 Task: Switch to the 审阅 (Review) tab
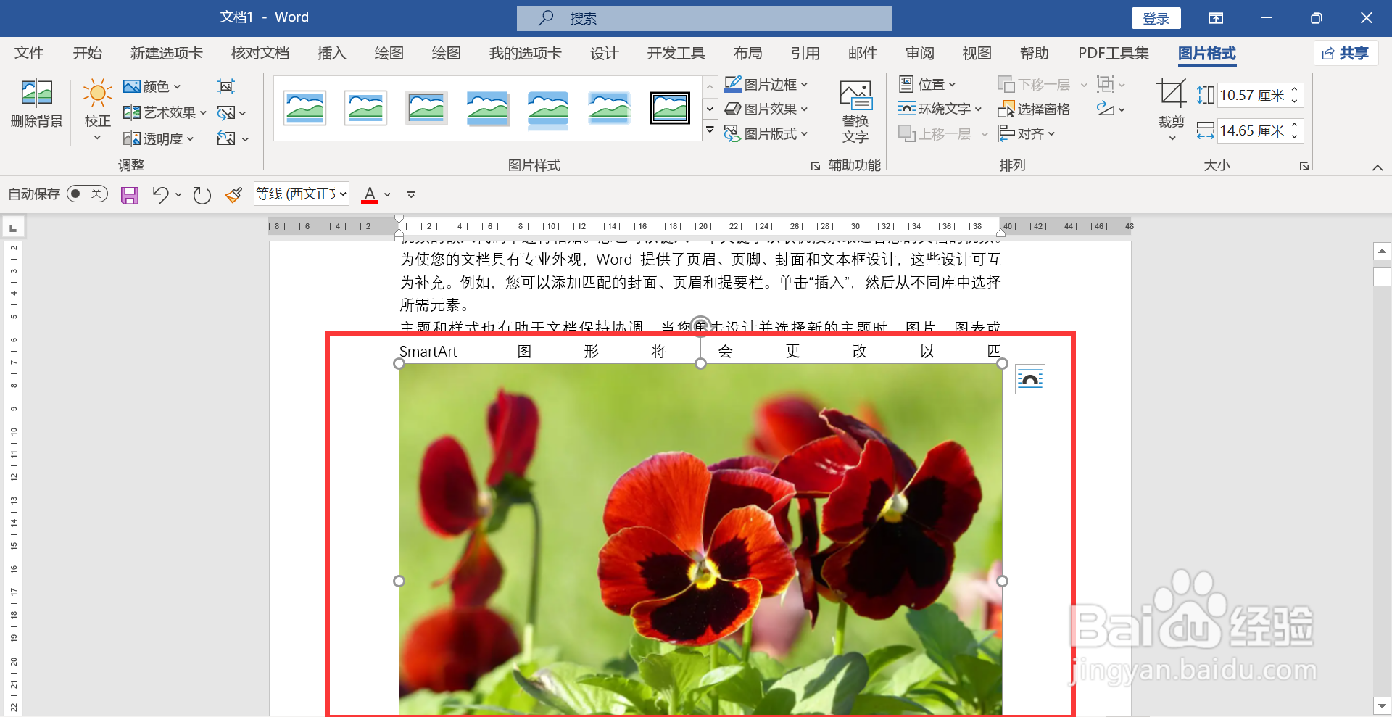pyautogui.click(x=919, y=53)
